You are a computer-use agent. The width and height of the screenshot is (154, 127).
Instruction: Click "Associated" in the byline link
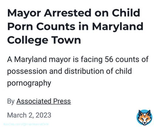coord(34,101)
